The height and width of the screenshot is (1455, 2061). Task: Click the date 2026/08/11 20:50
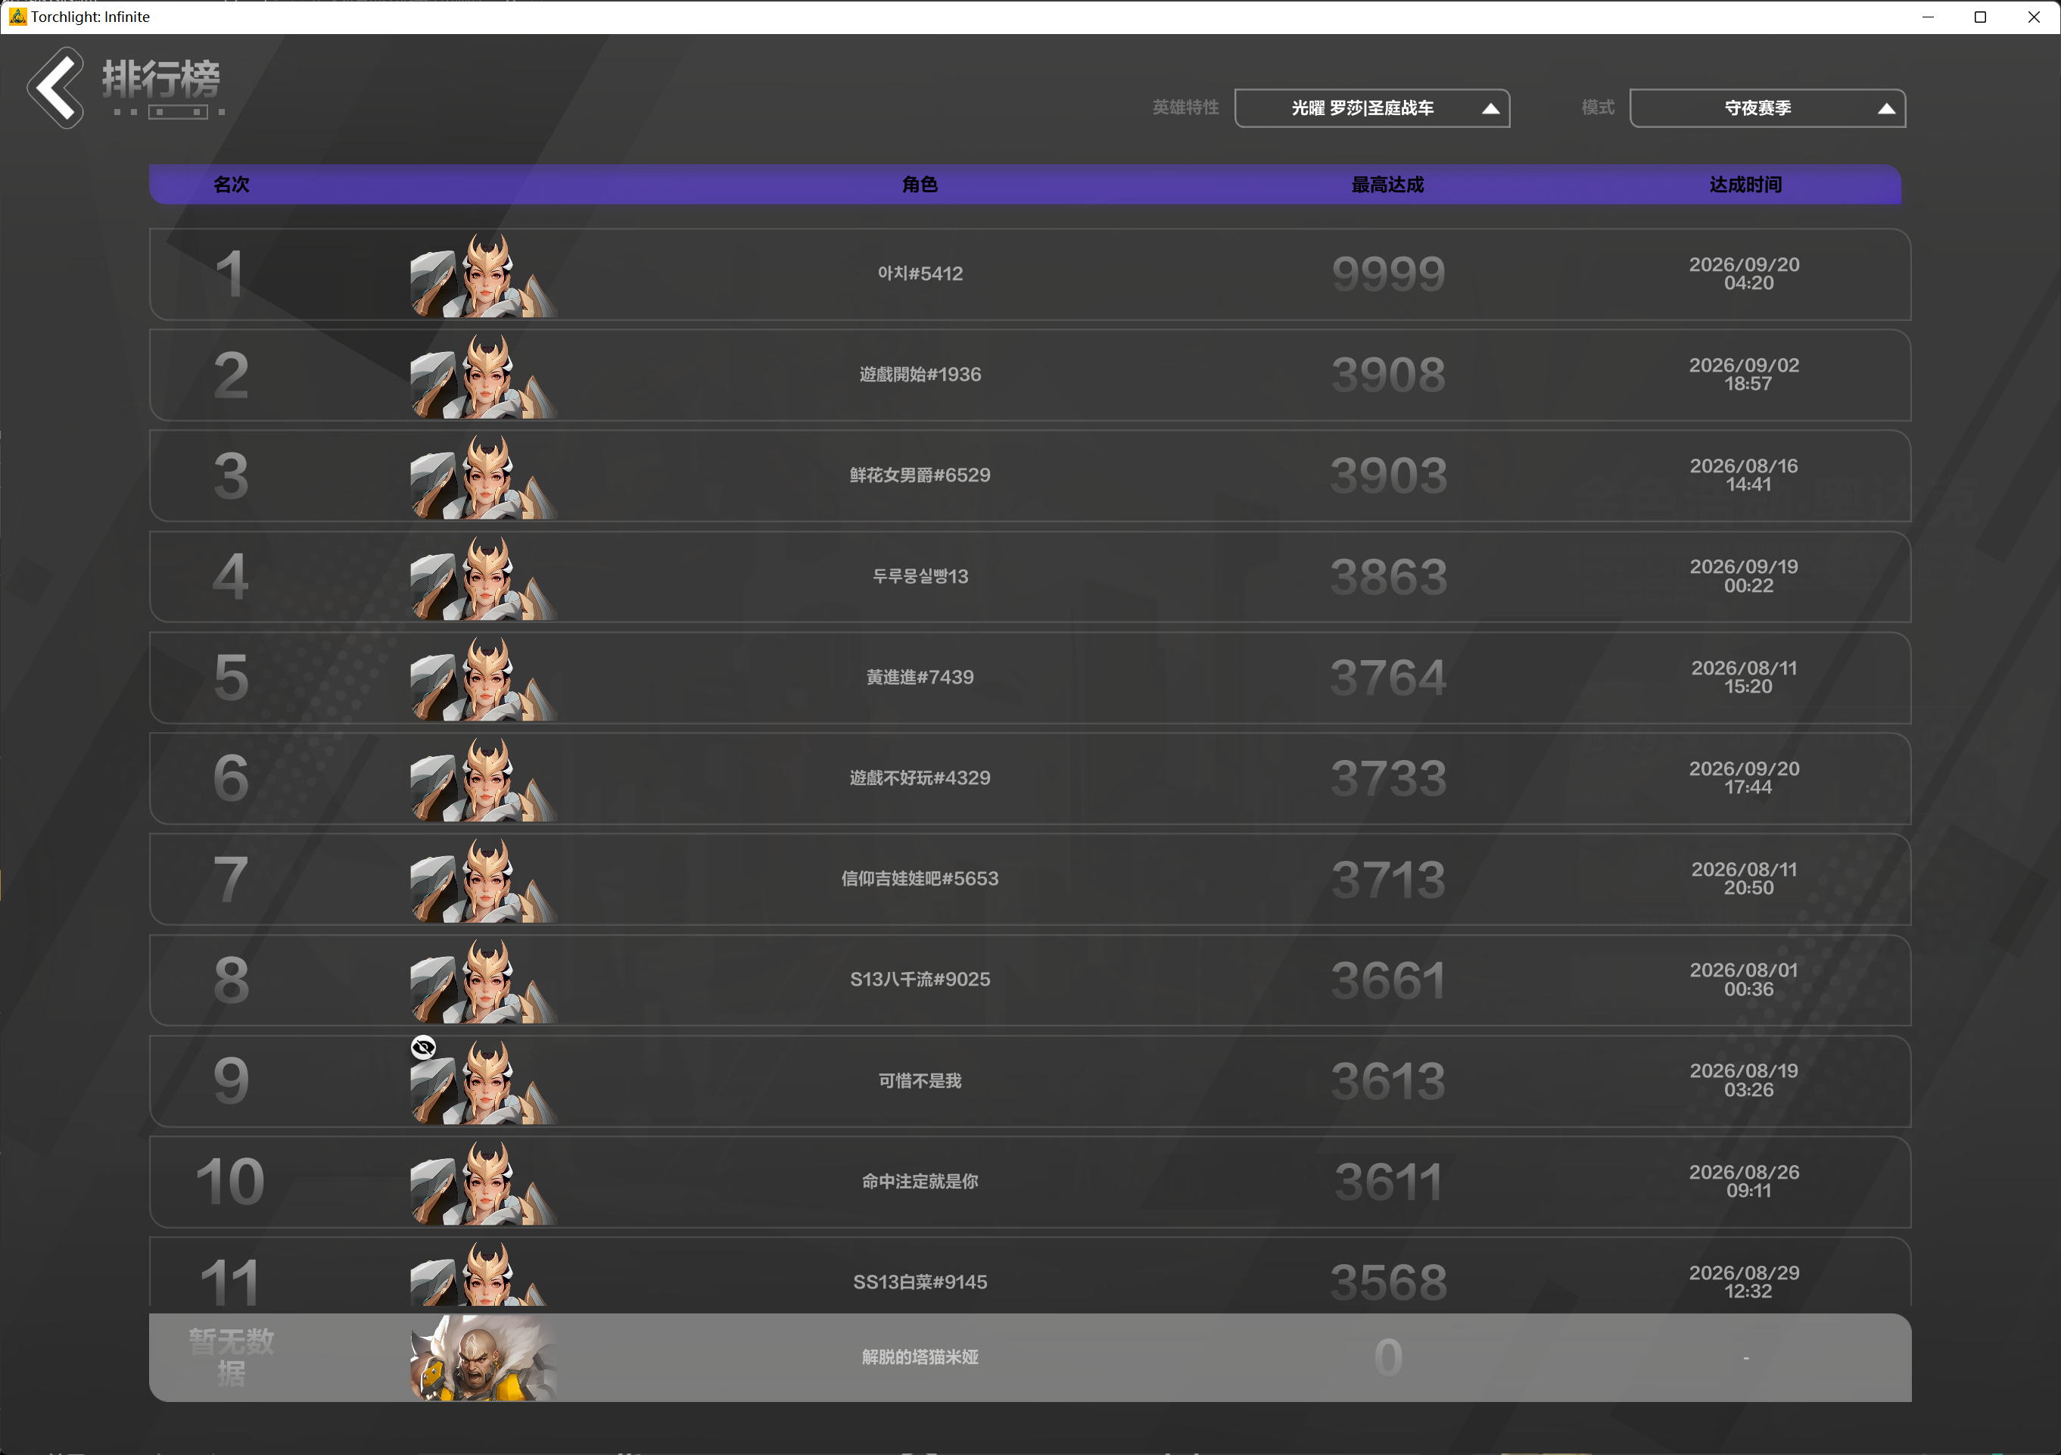click(1745, 879)
